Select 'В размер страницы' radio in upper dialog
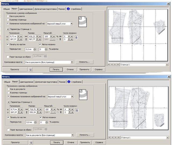Screen dimensions: 172x145 pyautogui.click(x=8, y=20)
